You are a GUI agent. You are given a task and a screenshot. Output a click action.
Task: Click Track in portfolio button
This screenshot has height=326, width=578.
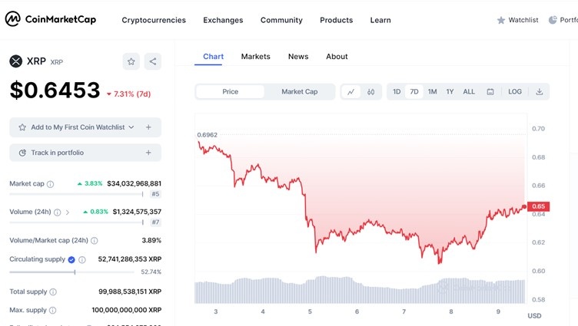(x=85, y=153)
